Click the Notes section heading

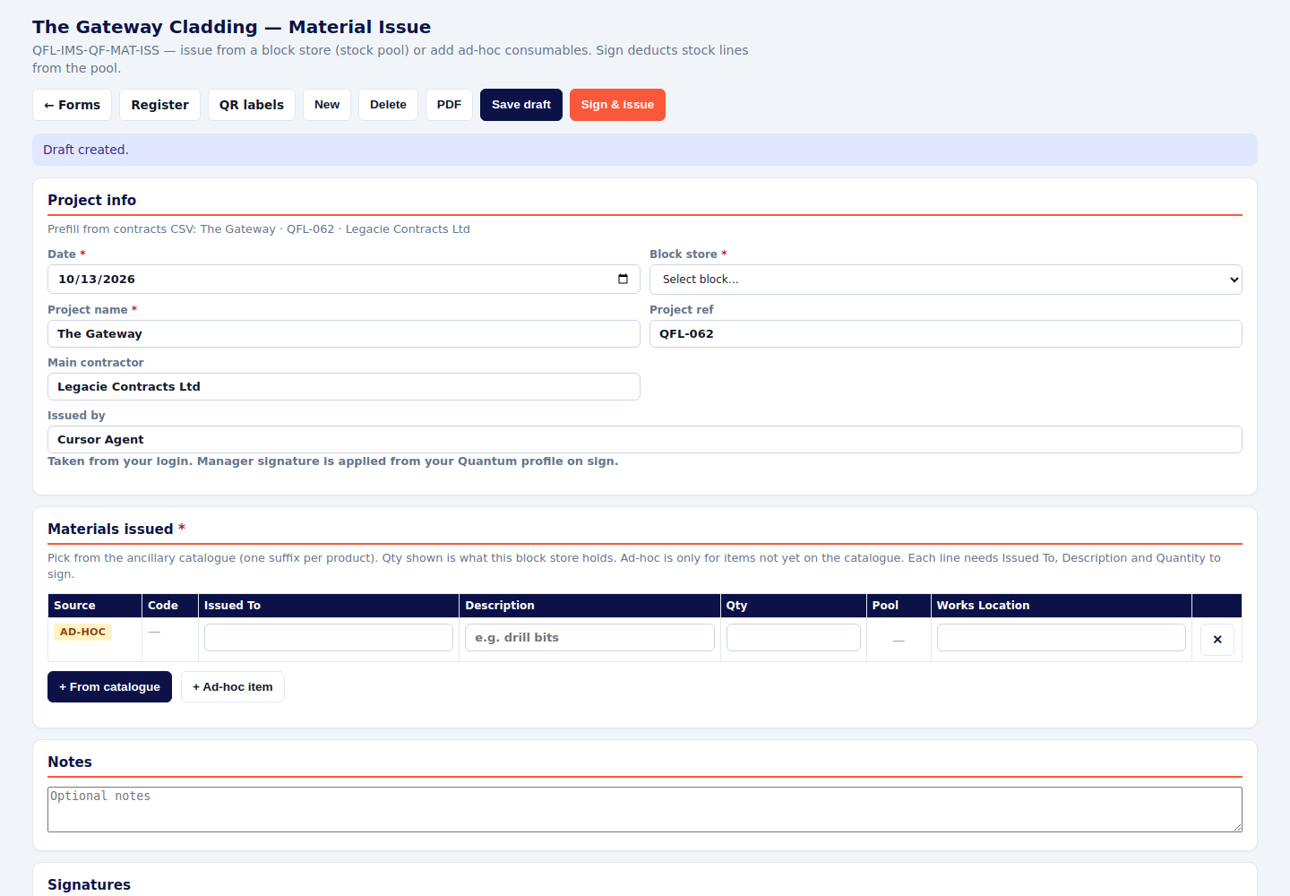(x=70, y=762)
